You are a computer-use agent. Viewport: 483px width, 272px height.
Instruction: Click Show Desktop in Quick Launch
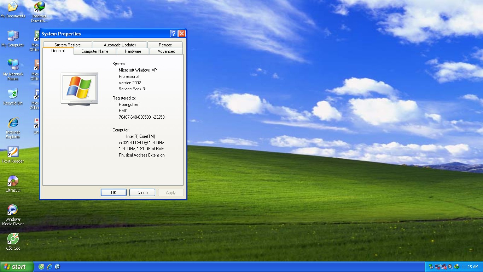point(58,267)
